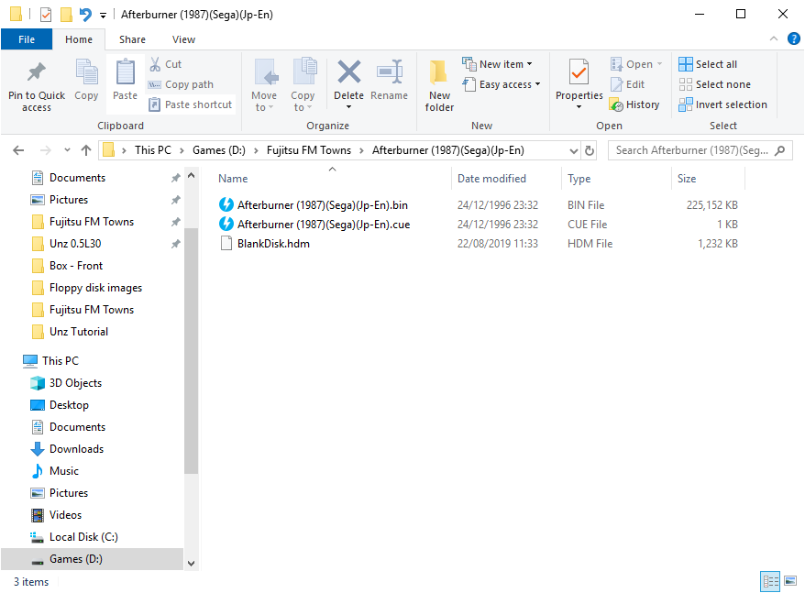This screenshot has width=805, height=593.
Task: Click Properties icon in title bar toolbar
Action: 46,15
